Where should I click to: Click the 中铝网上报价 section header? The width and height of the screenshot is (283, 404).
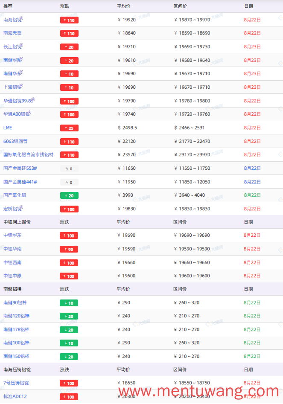click(x=17, y=222)
